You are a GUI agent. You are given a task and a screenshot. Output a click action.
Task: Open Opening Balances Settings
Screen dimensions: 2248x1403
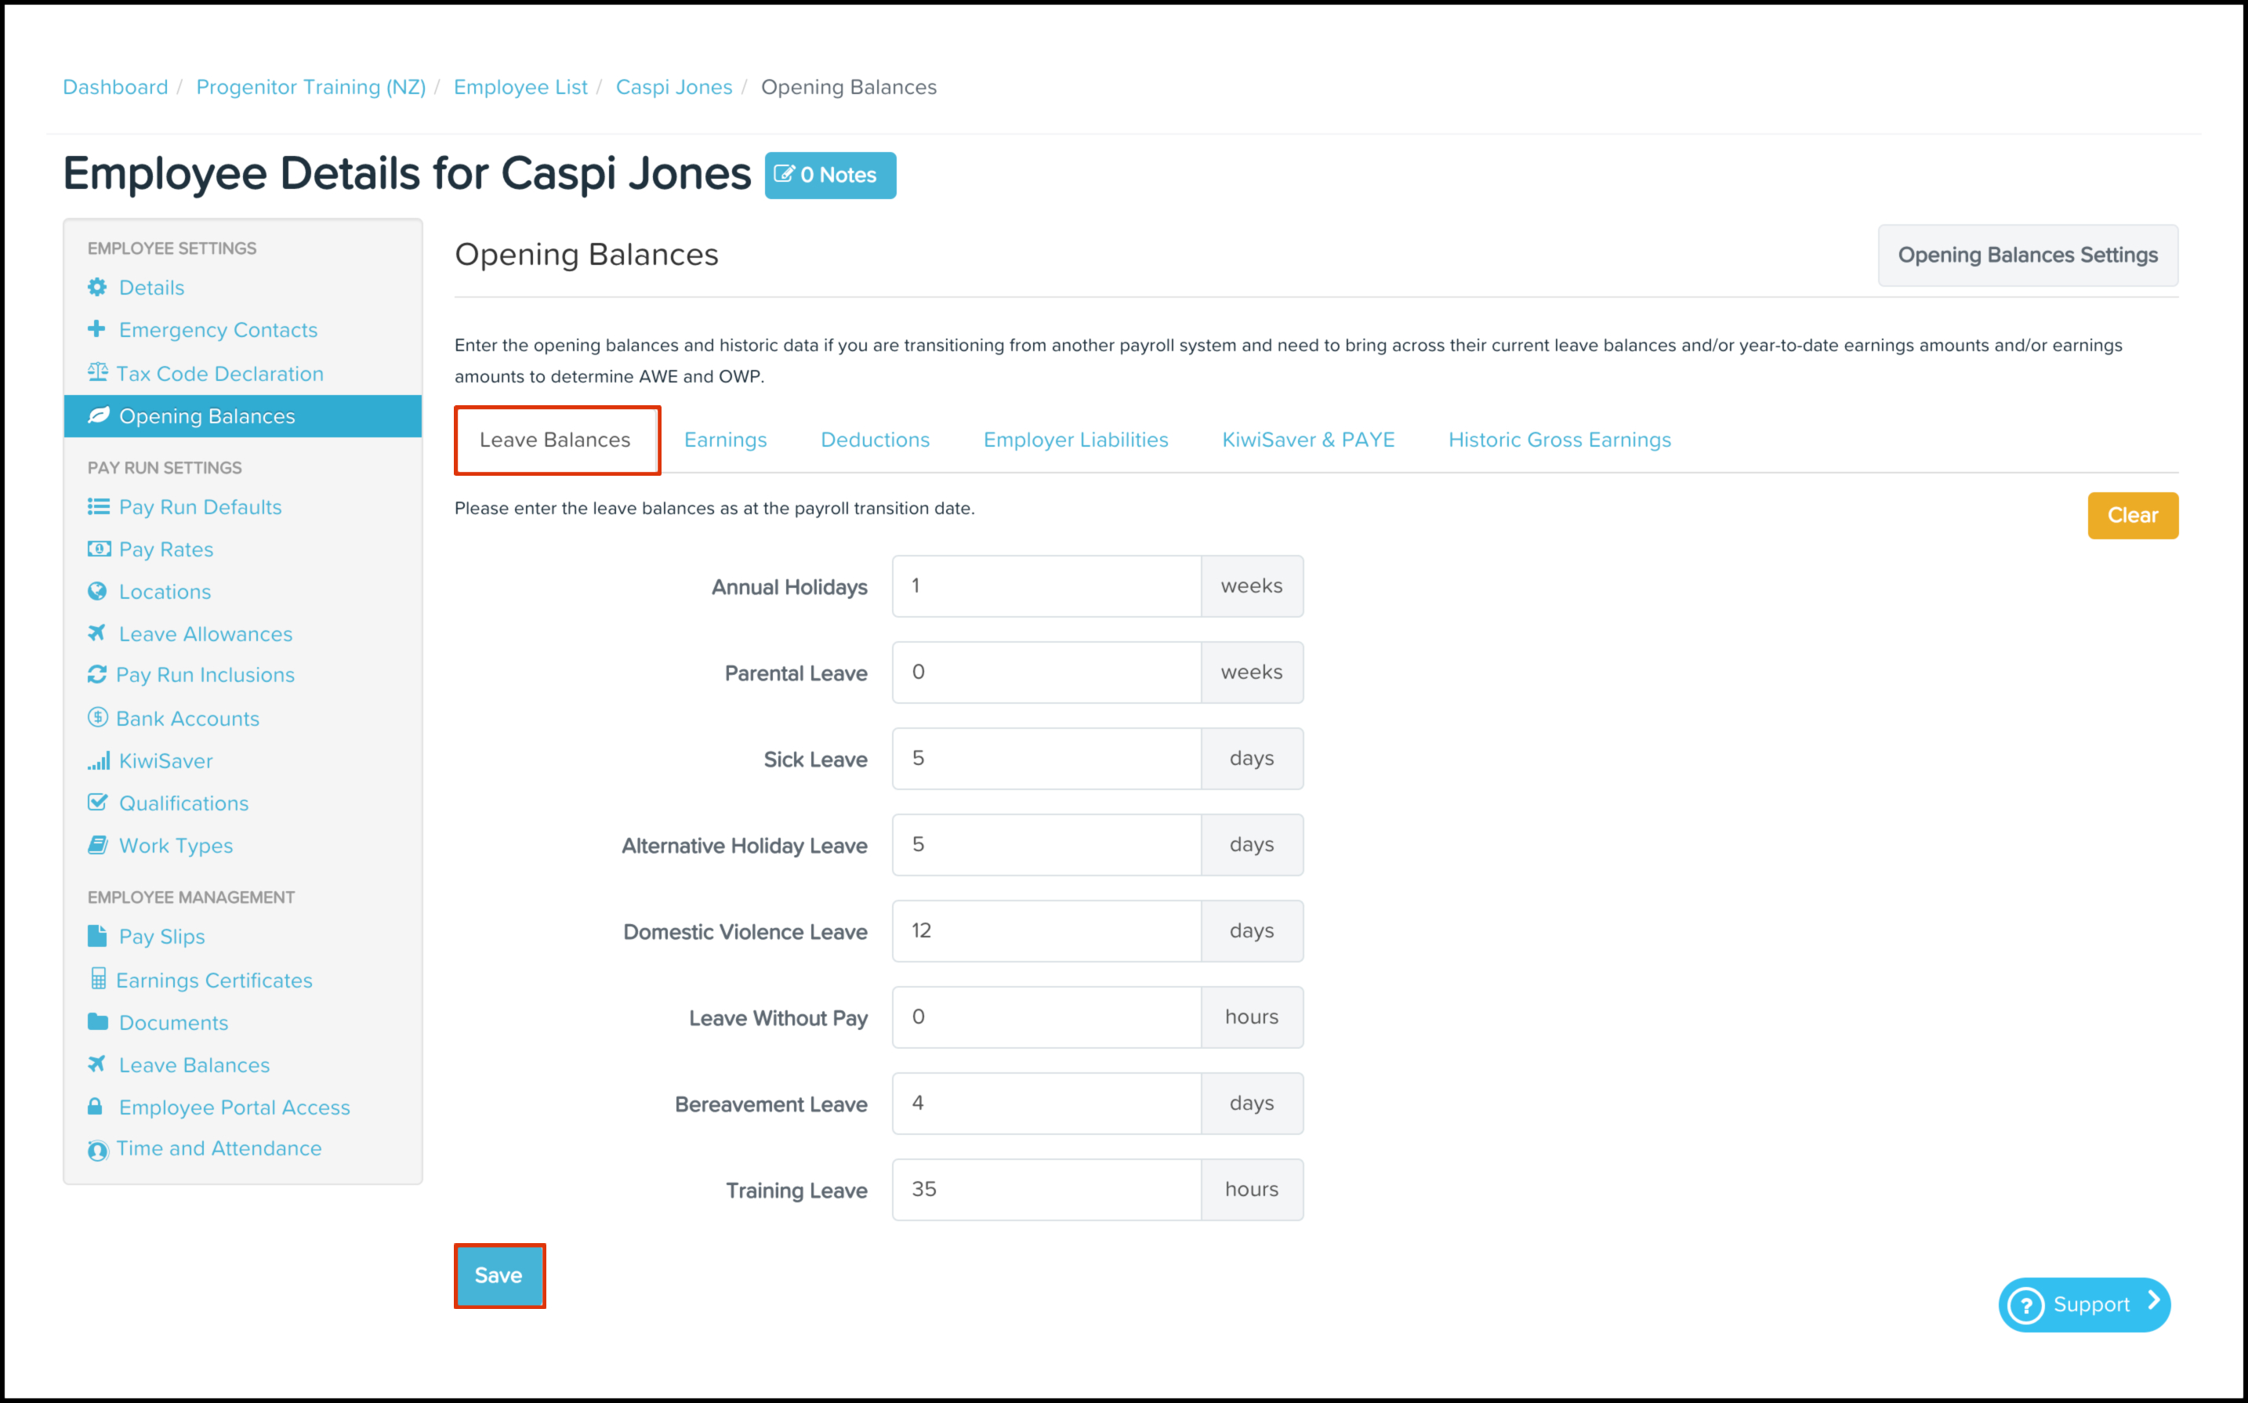click(2026, 256)
